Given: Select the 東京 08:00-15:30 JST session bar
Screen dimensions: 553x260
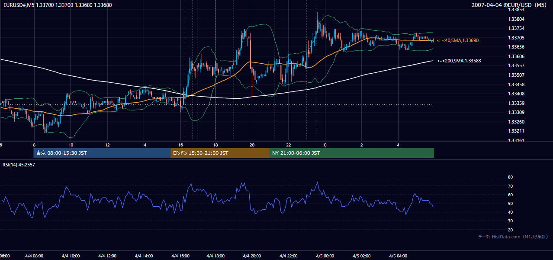Looking at the screenshot, I should coord(102,153).
